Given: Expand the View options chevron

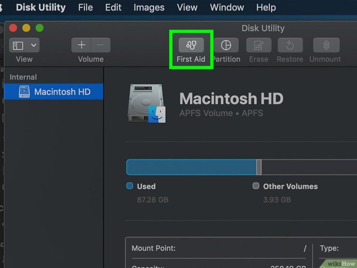Looking at the screenshot, I should 34,45.
